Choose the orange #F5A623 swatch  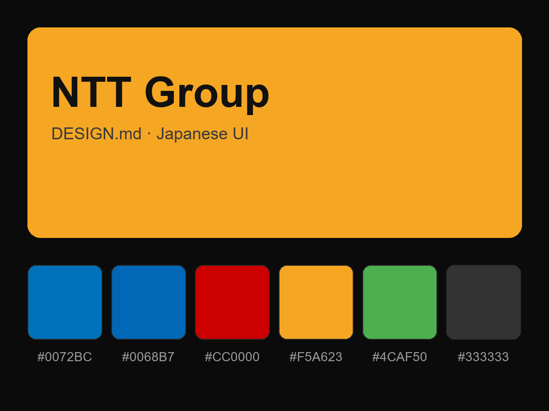pos(316,302)
